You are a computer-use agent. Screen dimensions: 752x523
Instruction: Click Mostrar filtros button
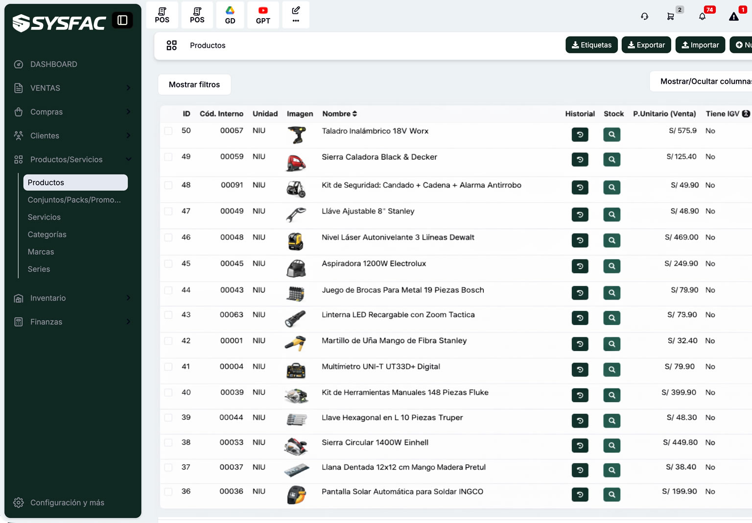[194, 85]
